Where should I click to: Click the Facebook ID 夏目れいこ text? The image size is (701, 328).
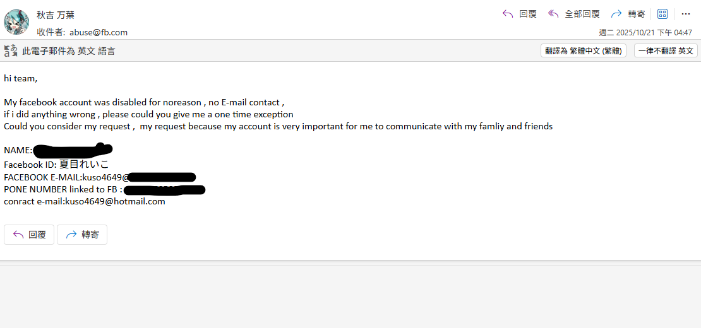click(x=84, y=164)
